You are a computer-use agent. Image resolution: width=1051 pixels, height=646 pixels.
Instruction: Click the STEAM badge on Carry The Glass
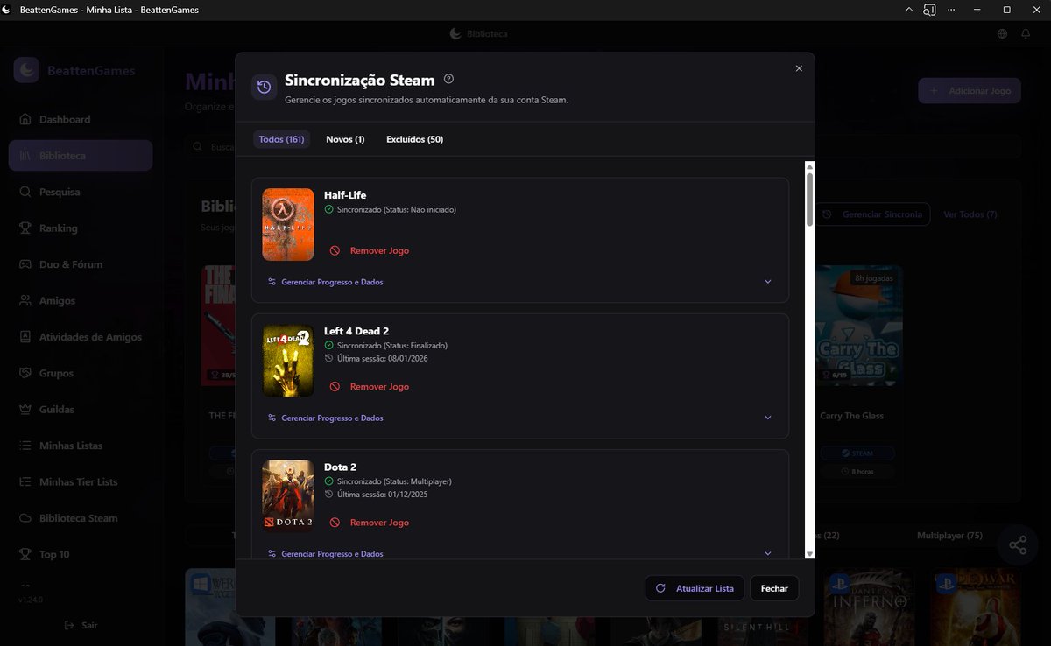click(857, 453)
